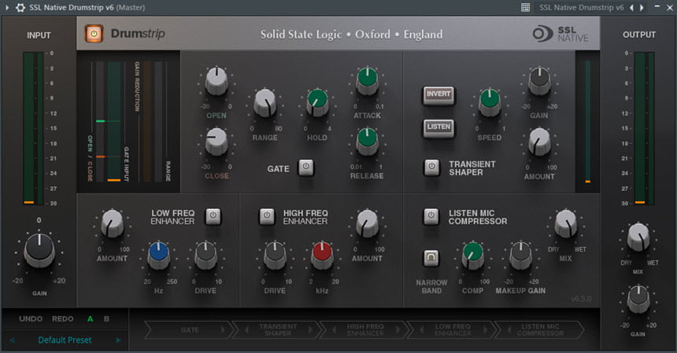This screenshot has height=353, width=677.
Task: Click the Transient Shaper SPEED knob
Action: [x=490, y=102]
